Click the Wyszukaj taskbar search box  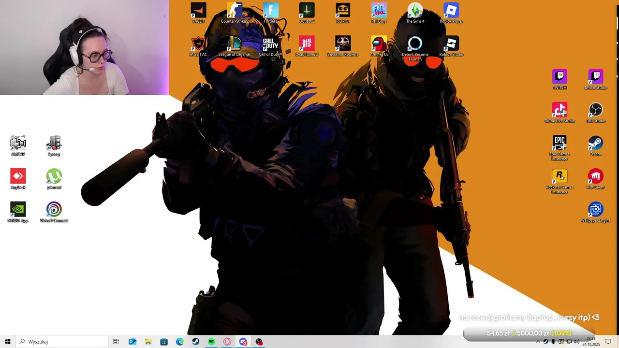pyautogui.click(x=62, y=342)
